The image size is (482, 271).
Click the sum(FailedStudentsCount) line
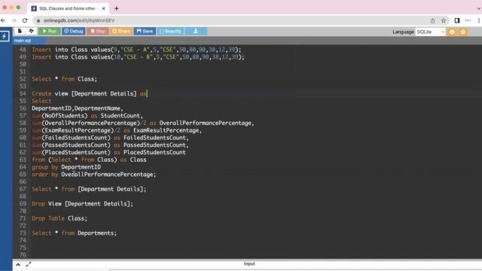(x=111, y=138)
